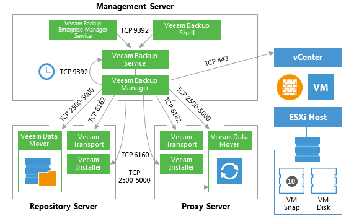Select Veeam Installer in Proxy Server
This screenshot has width=354, height=224.
(182, 164)
